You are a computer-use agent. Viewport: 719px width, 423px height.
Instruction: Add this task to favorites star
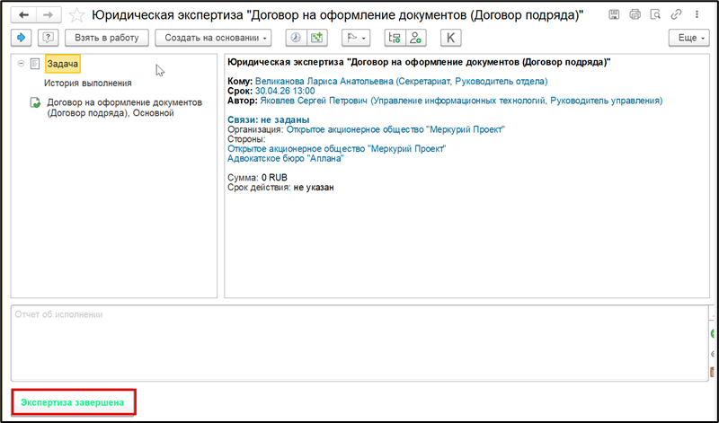click(x=76, y=15)
